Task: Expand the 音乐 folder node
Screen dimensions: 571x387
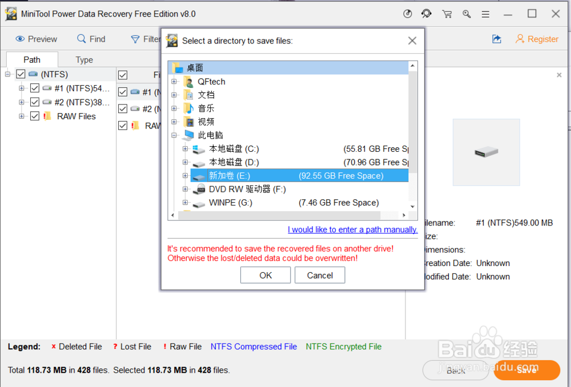Action: click(x=174, y=108)
